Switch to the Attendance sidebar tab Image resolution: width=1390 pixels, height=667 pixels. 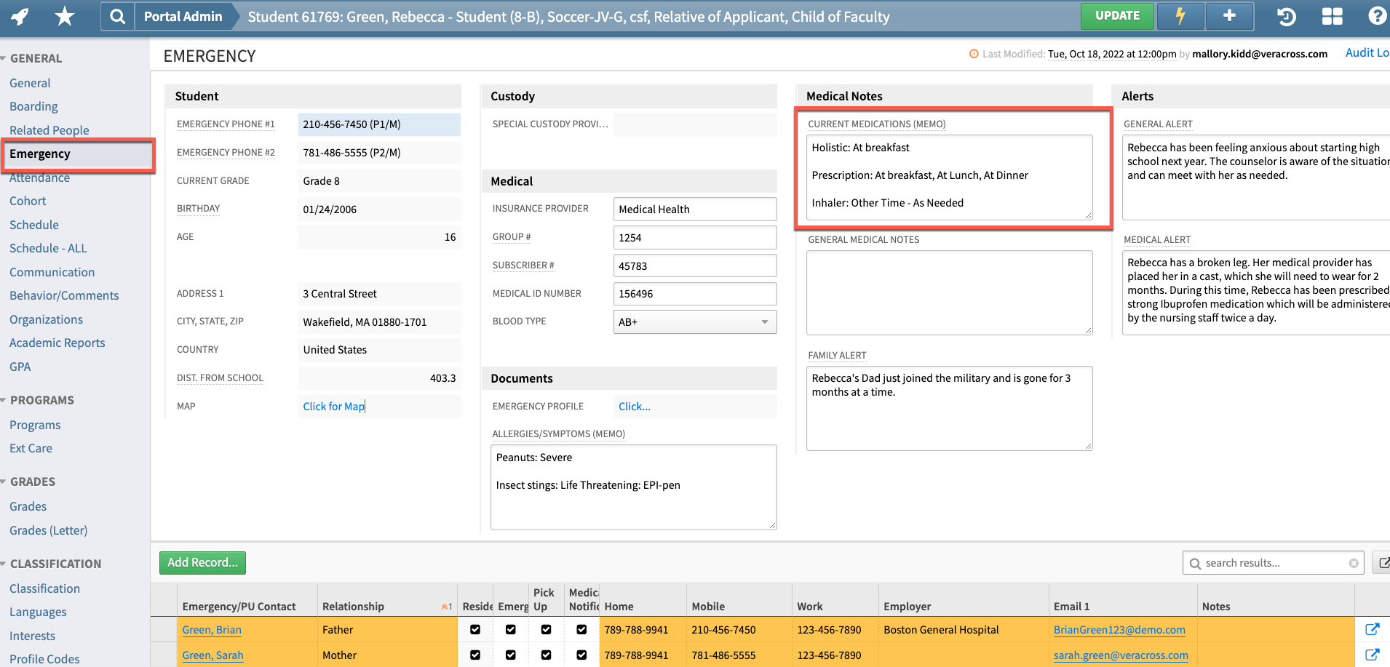coord(39,177)
